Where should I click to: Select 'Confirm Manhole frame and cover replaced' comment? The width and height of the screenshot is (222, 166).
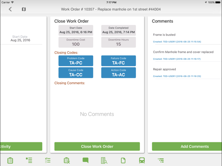point(183,52)
